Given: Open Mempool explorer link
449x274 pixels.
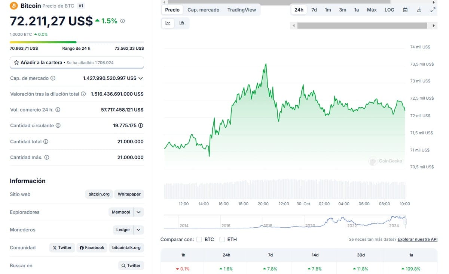Looking at the screenshot, I should click(x=121, y=212).
